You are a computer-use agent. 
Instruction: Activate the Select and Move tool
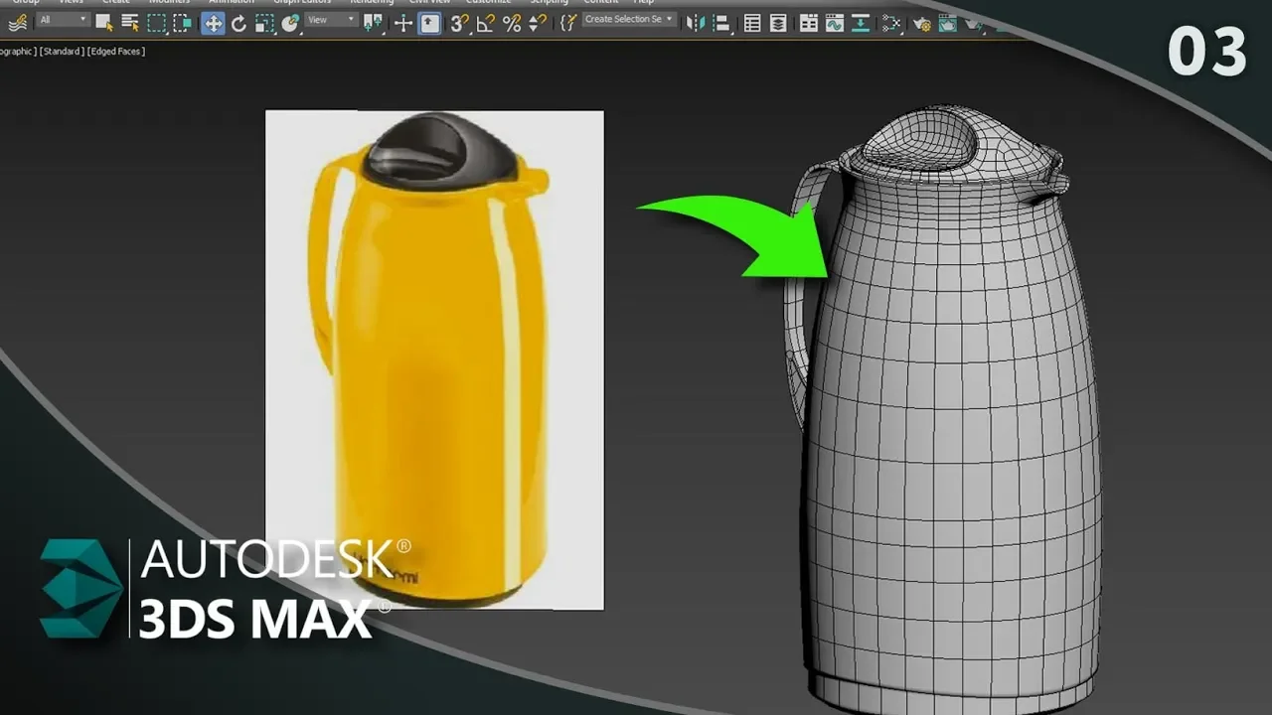pos(213,23)
